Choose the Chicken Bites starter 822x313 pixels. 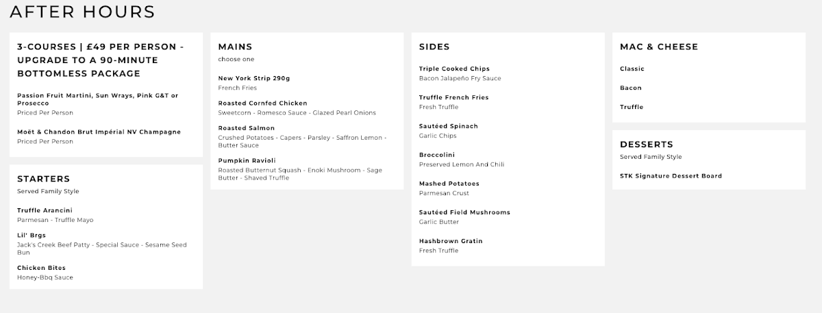click(41, 268)
